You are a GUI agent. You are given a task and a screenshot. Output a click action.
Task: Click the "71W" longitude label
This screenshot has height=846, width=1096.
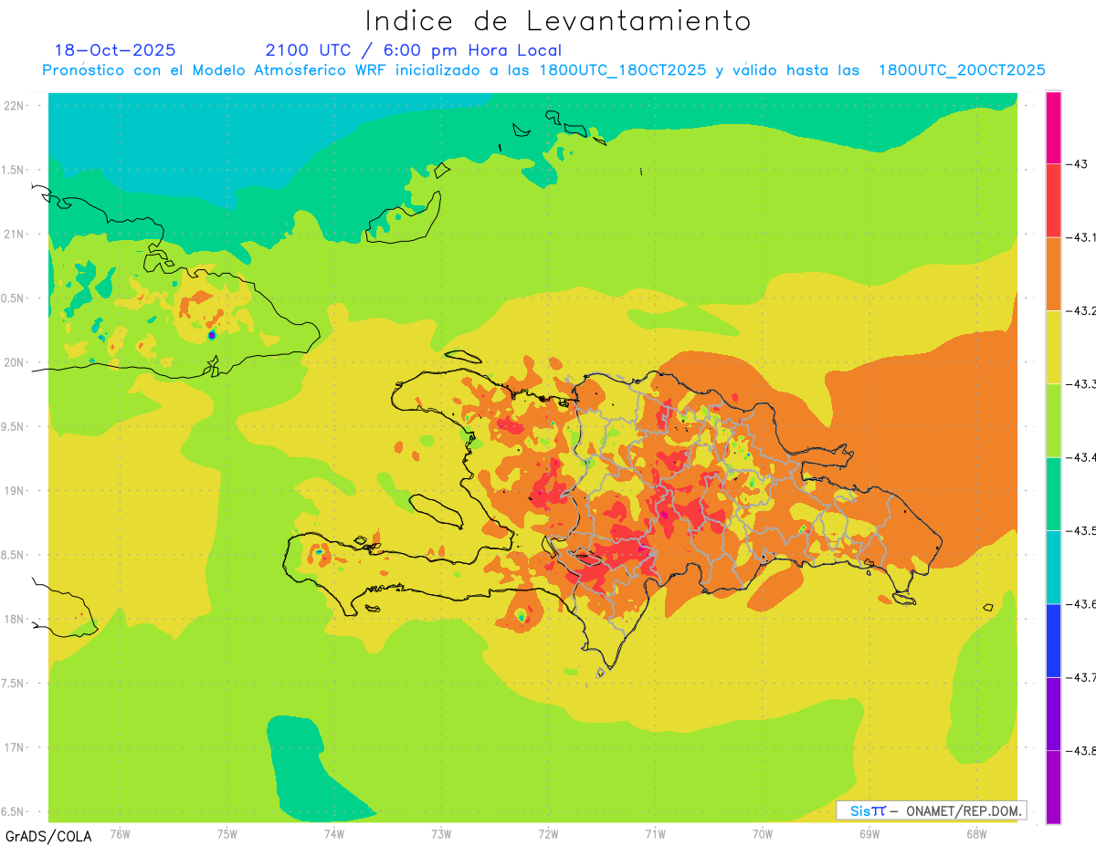point(655,833)
